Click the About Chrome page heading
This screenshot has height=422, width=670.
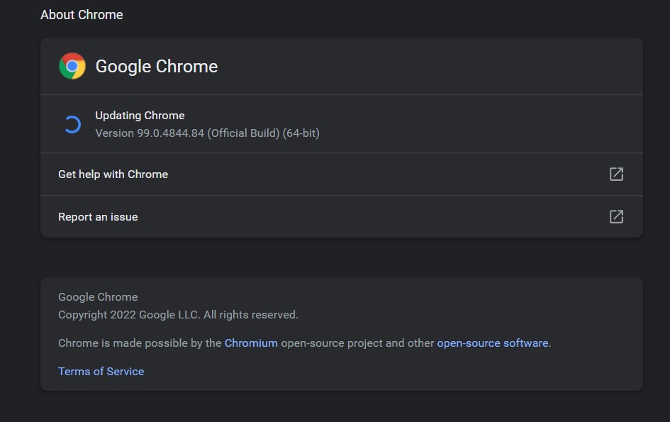tap(82, 15)
